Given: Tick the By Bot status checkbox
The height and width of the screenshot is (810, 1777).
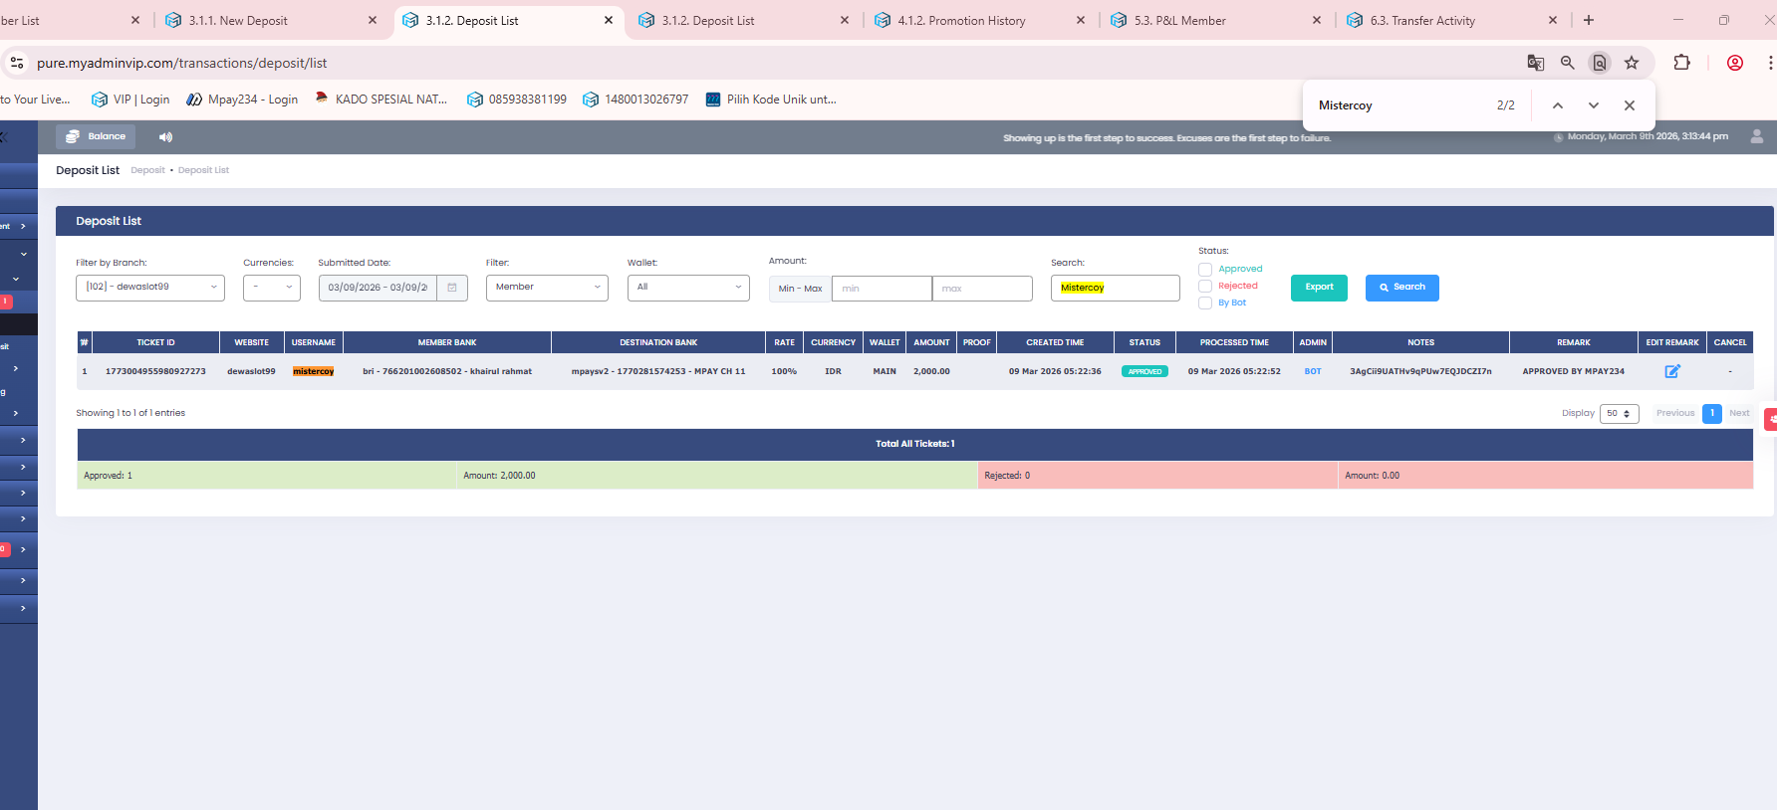Looking at the screenshot, I should [1205, 304].
